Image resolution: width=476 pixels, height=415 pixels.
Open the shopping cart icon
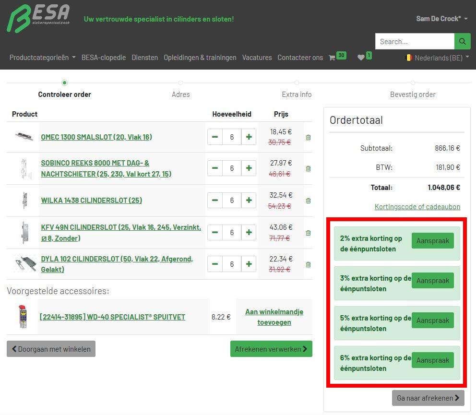click(332, 58)
